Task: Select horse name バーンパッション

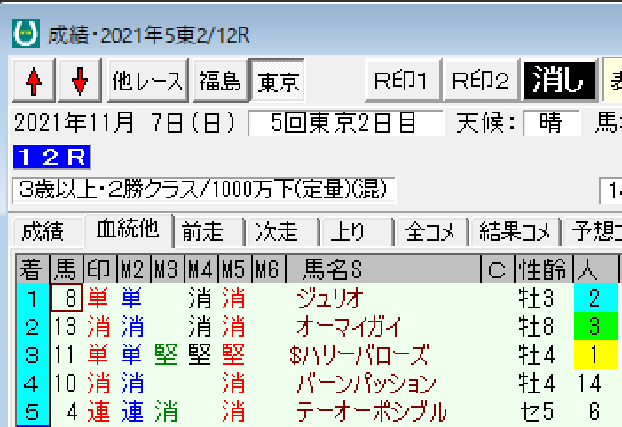Action: pos(366,384)
